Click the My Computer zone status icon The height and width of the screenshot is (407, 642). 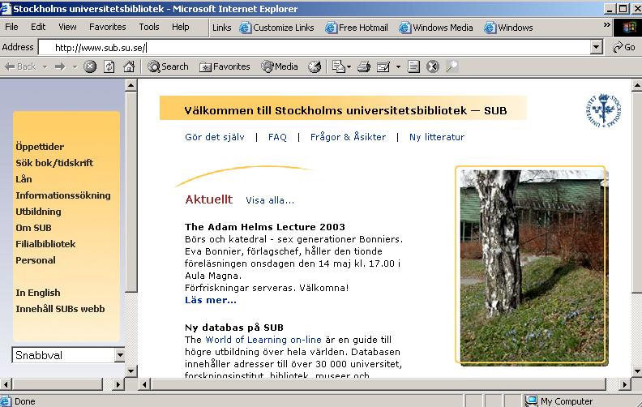532,401
